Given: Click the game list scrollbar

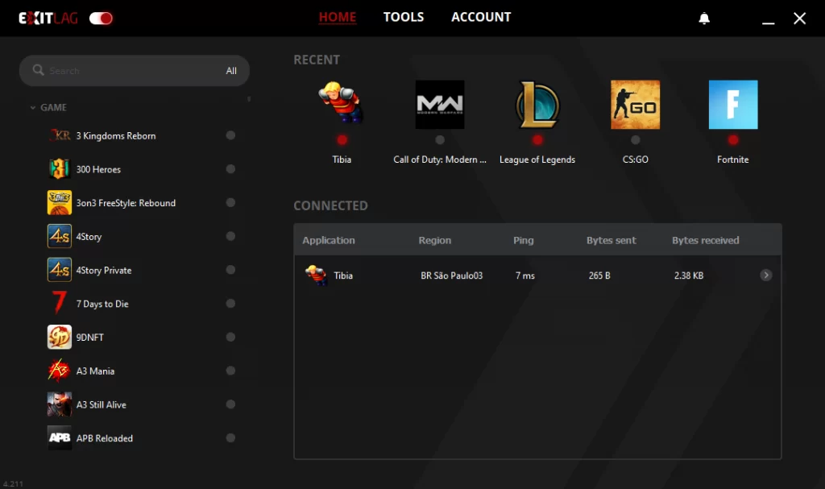Looking at the screenshot, I should [249, 100].
